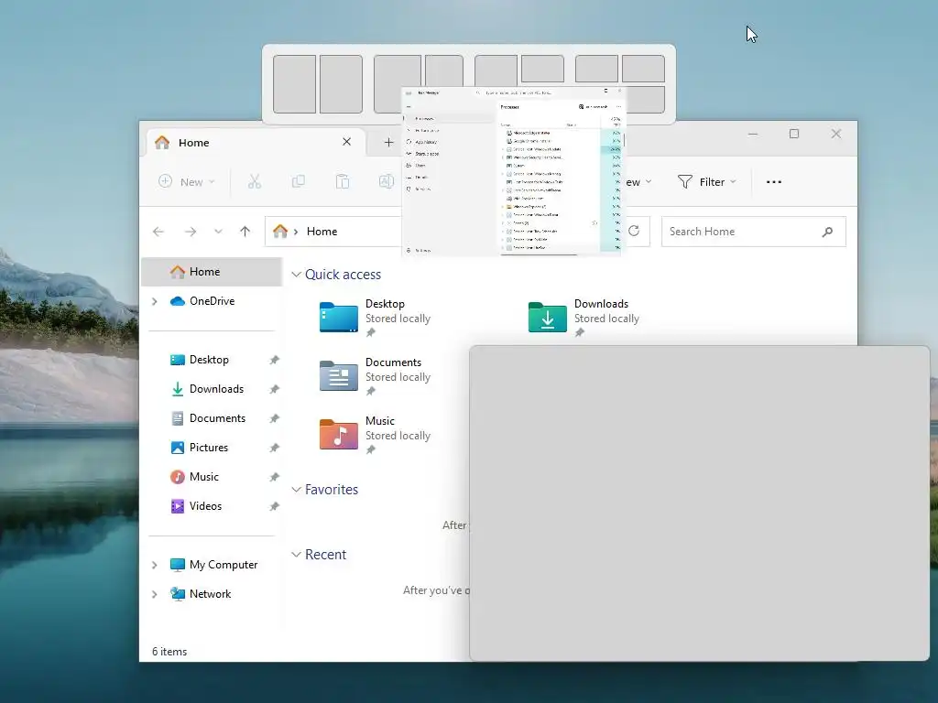Click the pin icon beside sidebar Videos
This screenshot has width=938, height=703.
pos(274,506)
